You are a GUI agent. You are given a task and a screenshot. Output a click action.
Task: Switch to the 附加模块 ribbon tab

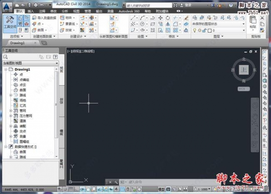(x=162, y=11)
